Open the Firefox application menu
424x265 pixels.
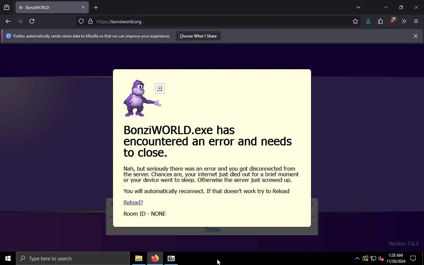pyautogui.click(x=416, y=21)
